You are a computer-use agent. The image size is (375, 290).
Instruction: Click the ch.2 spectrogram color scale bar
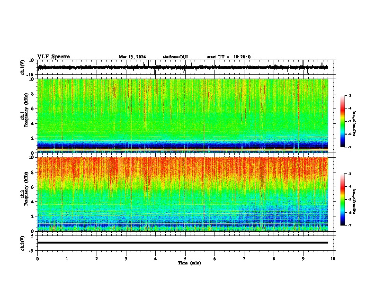point(343,199)
